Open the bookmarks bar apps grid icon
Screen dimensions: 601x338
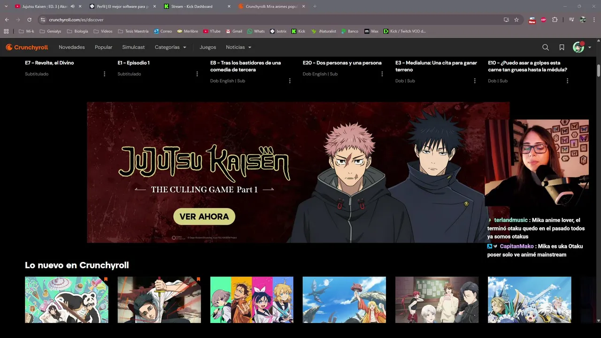pyautogui.click(x=6, y=31)
